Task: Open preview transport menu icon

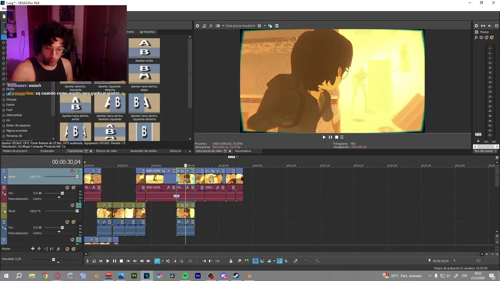Action: 342,137
